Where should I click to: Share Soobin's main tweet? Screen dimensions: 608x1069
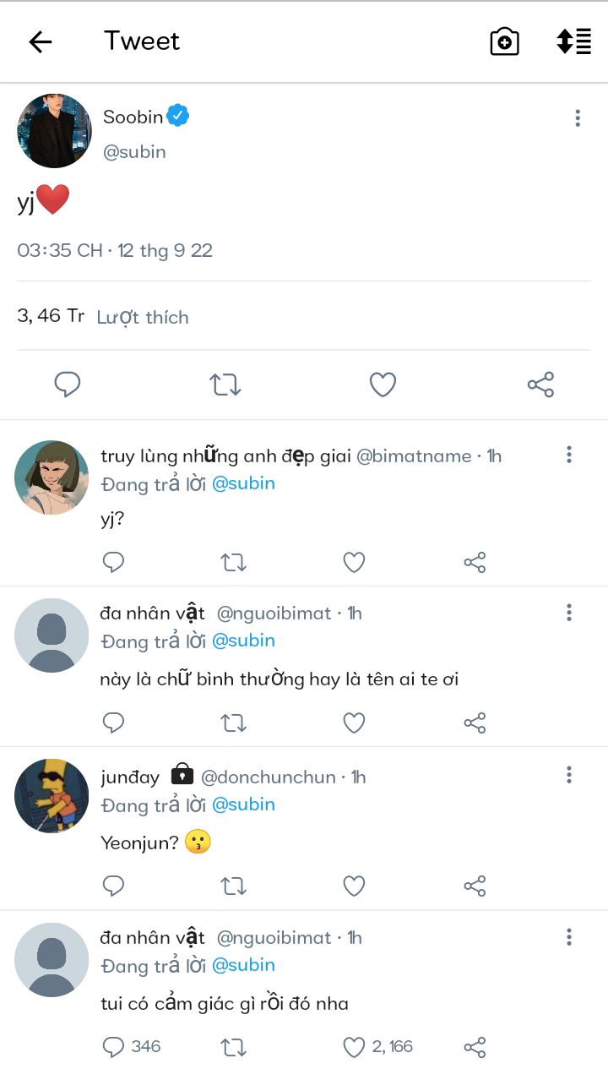click(540, 385)
